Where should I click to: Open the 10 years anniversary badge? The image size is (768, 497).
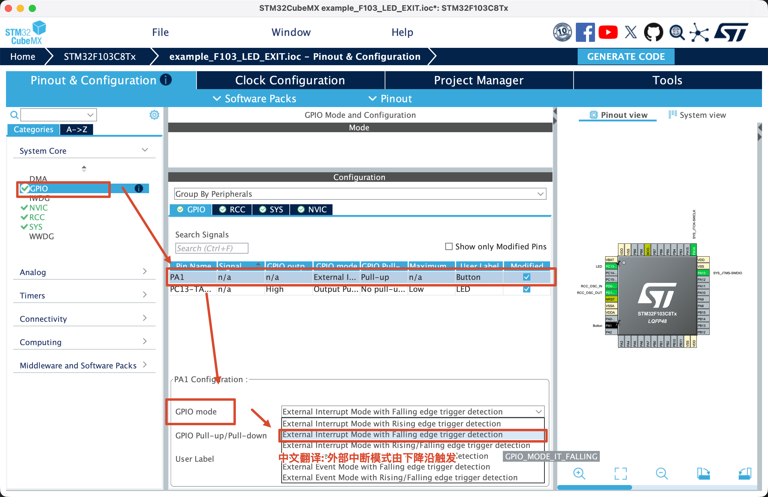(562, 32)
